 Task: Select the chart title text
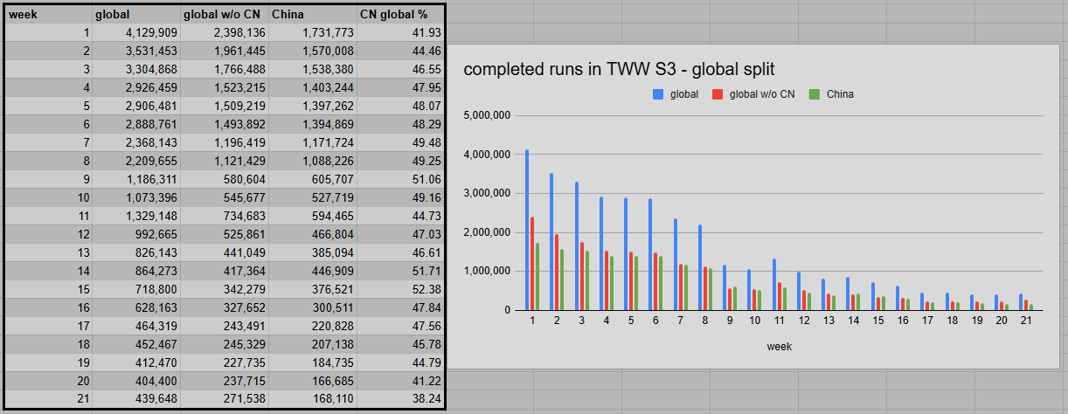pyautogui.click(x=619, y=70)
